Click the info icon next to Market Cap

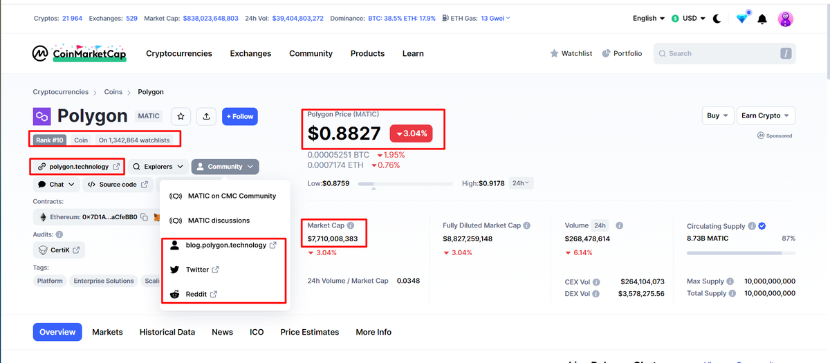pyautogui.click(x=351, y=225)
